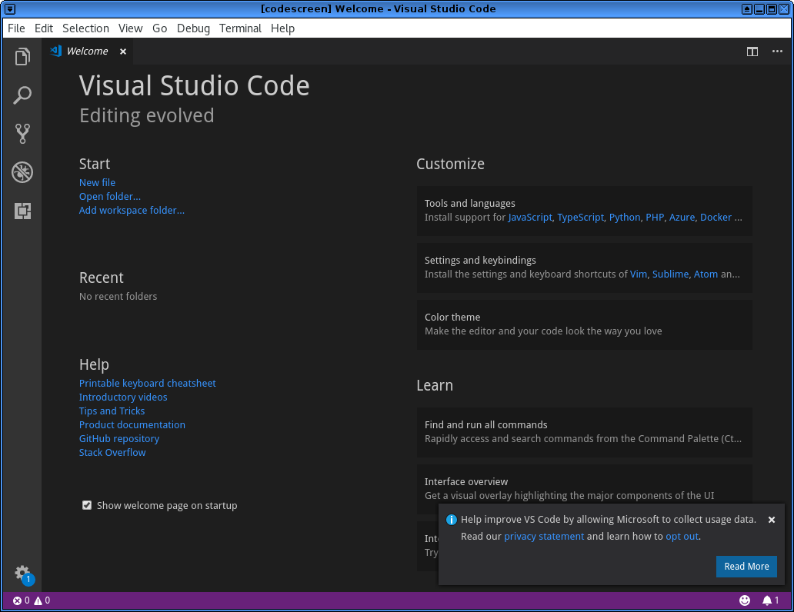Image resolution: width=794 pixels, height=612 pixels.
Task: Open the Search view
Action: [22, 95]
